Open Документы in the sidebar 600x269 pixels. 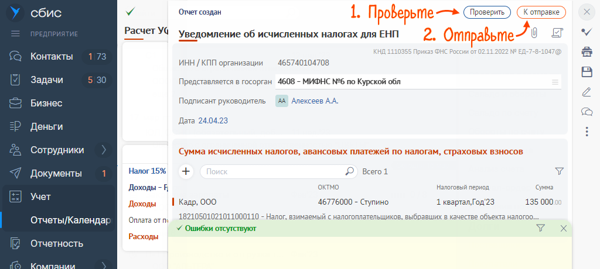pyautogui.click(x=56, y=173)
